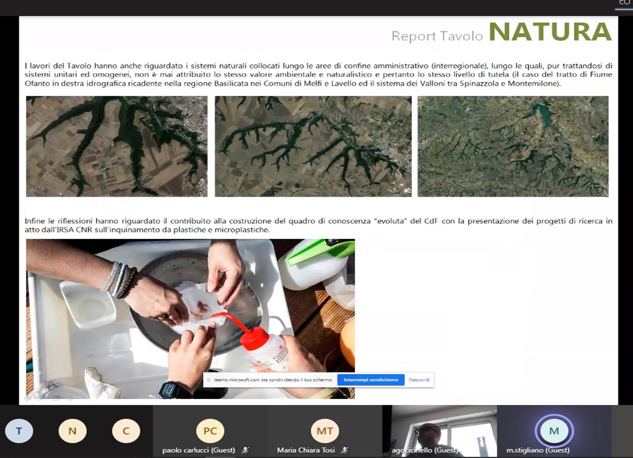Viewport: 633px width, 458px height.
Task: Click the right satellite image with the lake
Action: click(513, 146)
